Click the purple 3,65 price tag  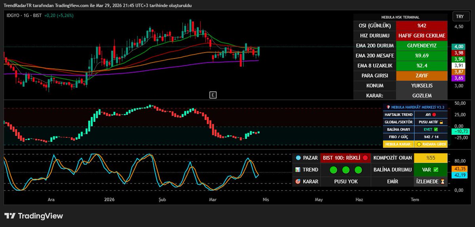[x=459, y=78]
